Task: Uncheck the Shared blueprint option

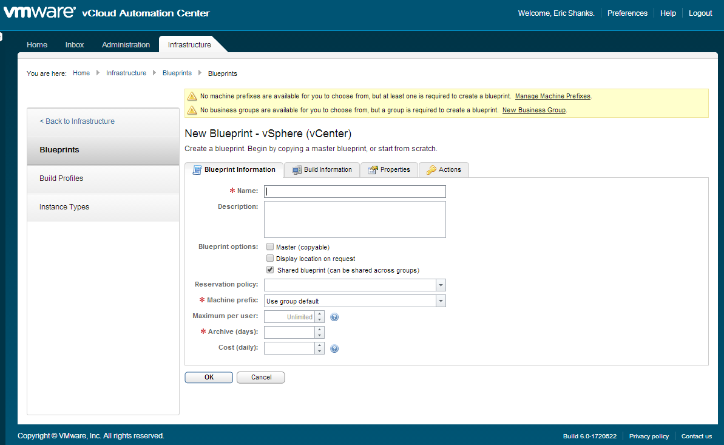Action: point(270,270)
